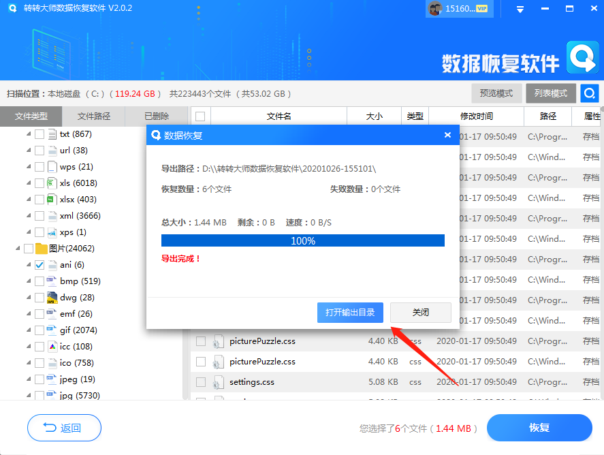Click the xls file type icon
The image size is (604, 455).
(52, 183)
